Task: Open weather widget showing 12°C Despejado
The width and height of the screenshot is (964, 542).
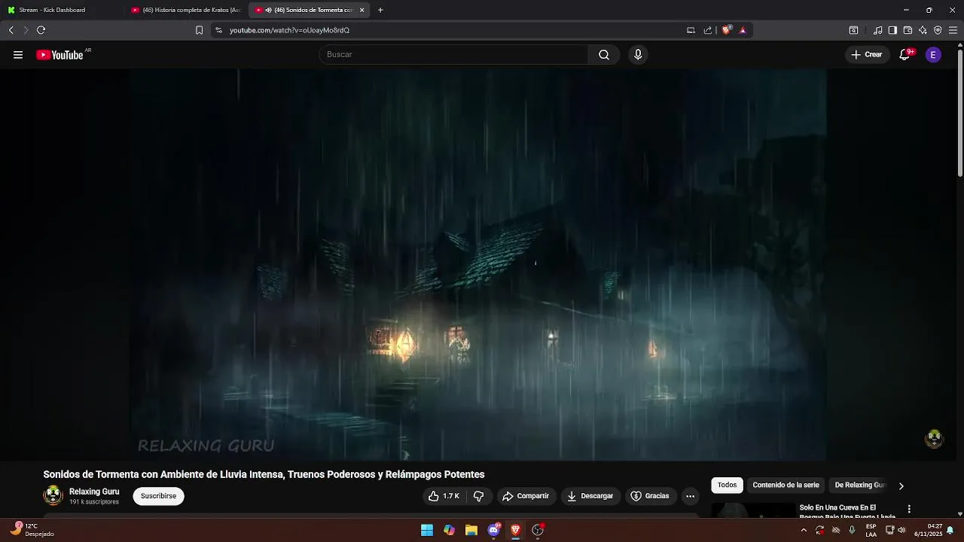Action: point(32,530)
